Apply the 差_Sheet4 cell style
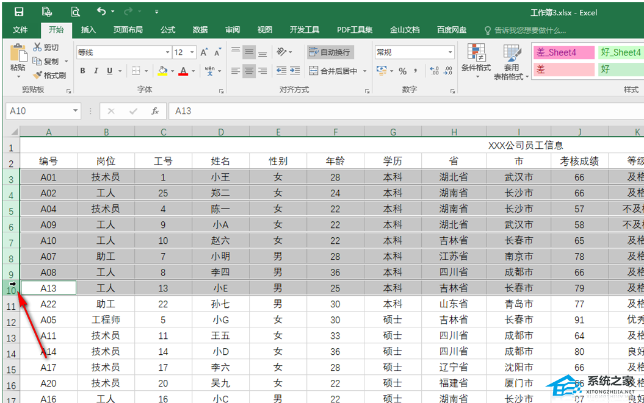Viewport: 644px width, 403px height. coord(563,52)
